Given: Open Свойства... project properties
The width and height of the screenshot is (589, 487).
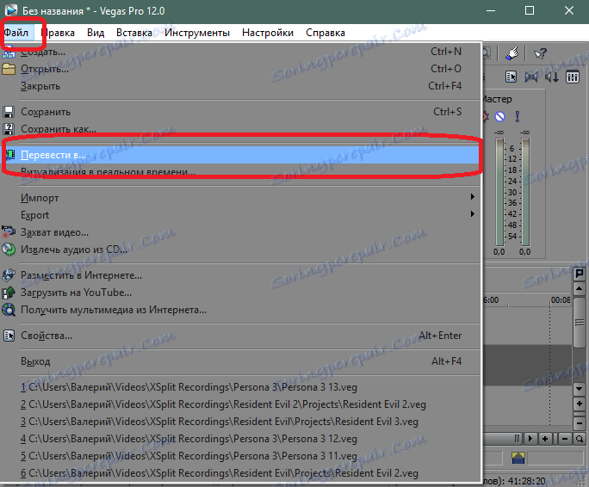Looking at the screenshot, I should click(241, 336).
